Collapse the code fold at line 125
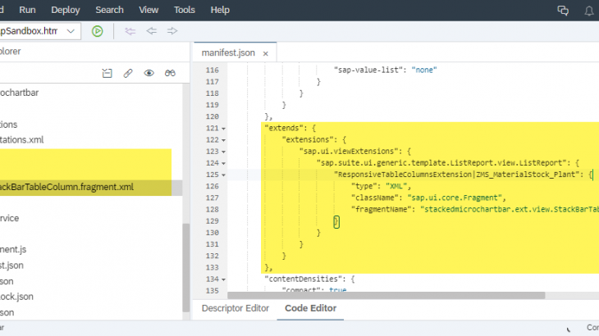 click(x=223, y=175)
